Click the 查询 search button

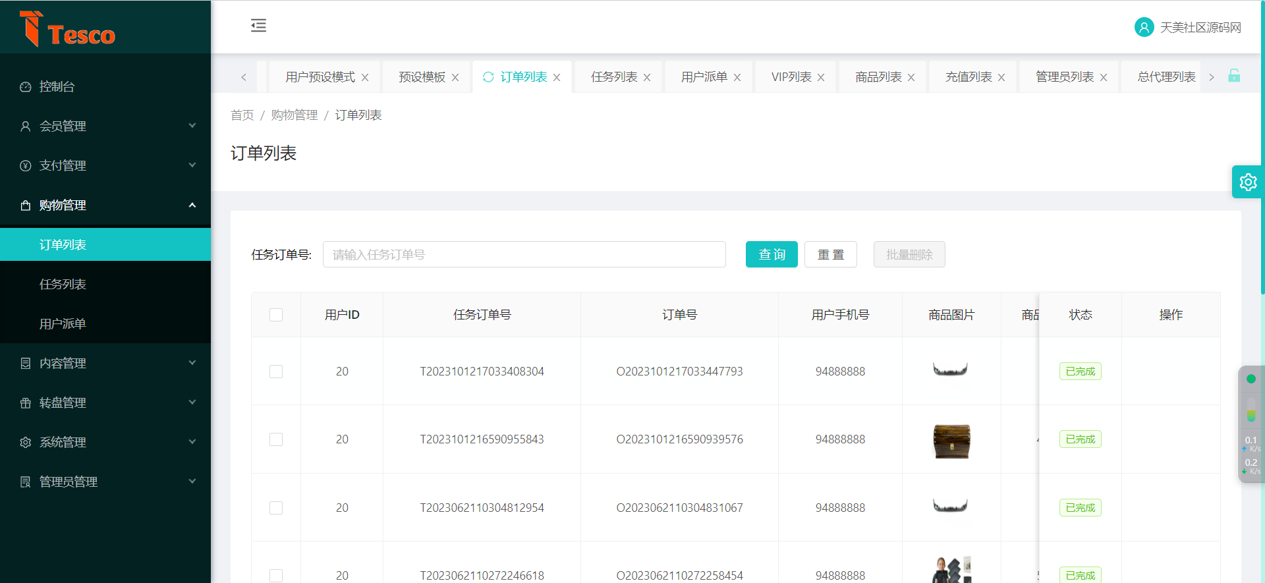tap(772, 254)
